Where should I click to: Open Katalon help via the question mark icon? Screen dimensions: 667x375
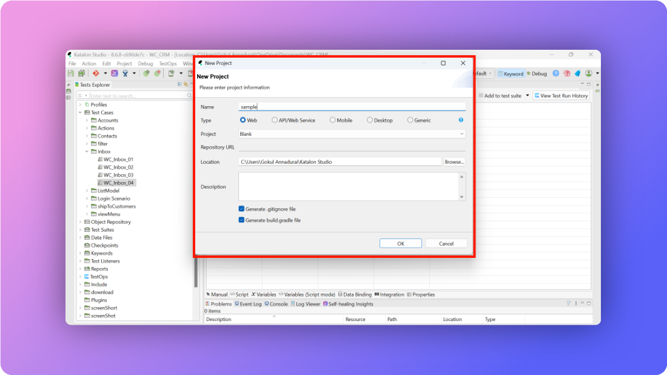[555, 73]
